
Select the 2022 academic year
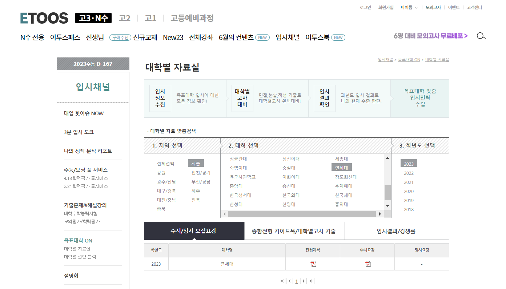pos(409,173)
